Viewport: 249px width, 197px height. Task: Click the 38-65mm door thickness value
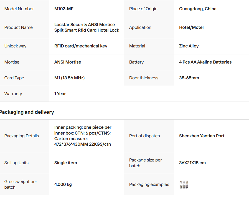tap(189, 78)
